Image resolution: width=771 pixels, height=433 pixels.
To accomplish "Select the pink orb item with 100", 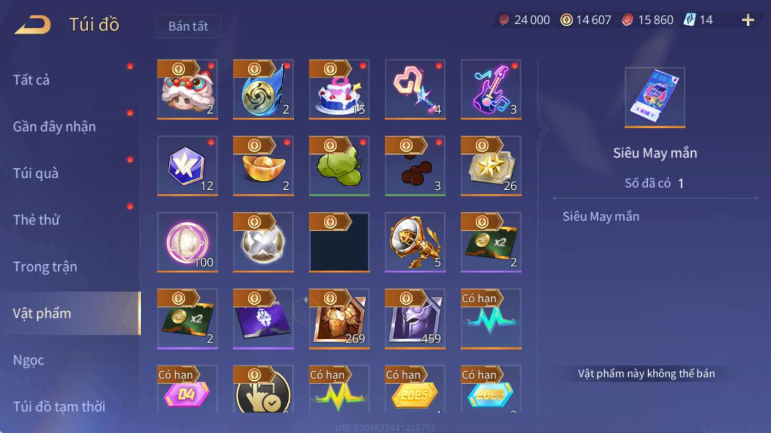I will tap(187, 242).
